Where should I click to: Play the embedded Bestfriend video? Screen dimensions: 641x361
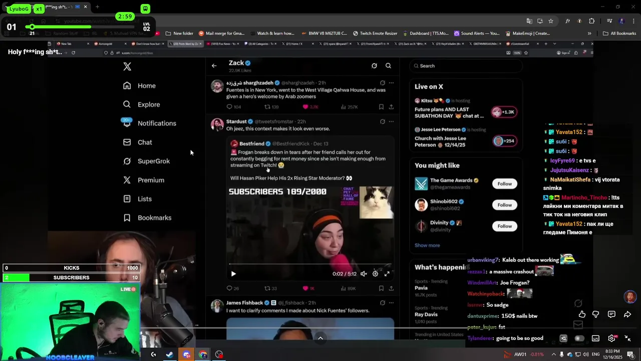click(233, 274)
